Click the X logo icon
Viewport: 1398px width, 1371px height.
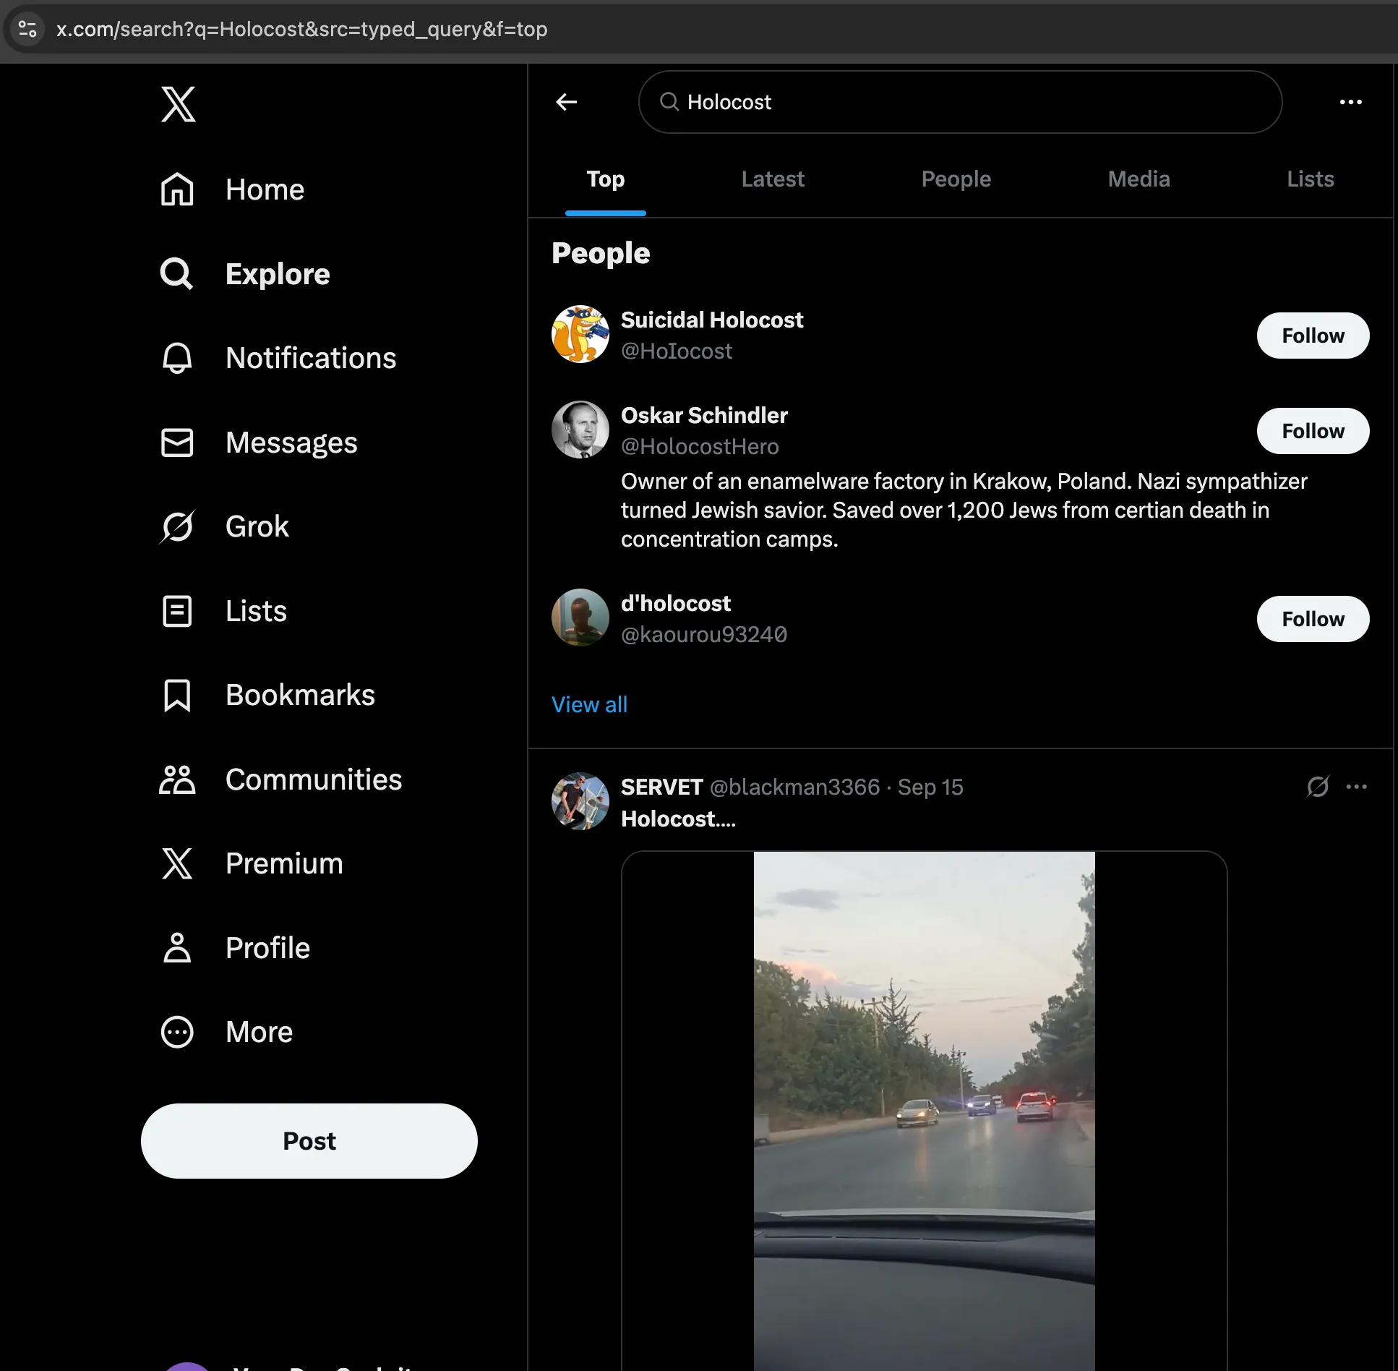[178, 104]
